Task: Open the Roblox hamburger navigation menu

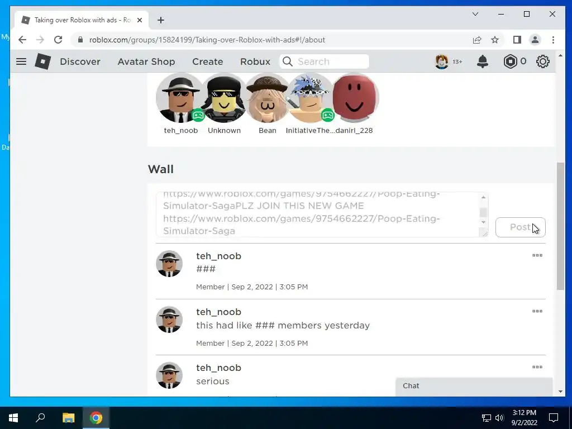Action: click(x=21, y=61)
